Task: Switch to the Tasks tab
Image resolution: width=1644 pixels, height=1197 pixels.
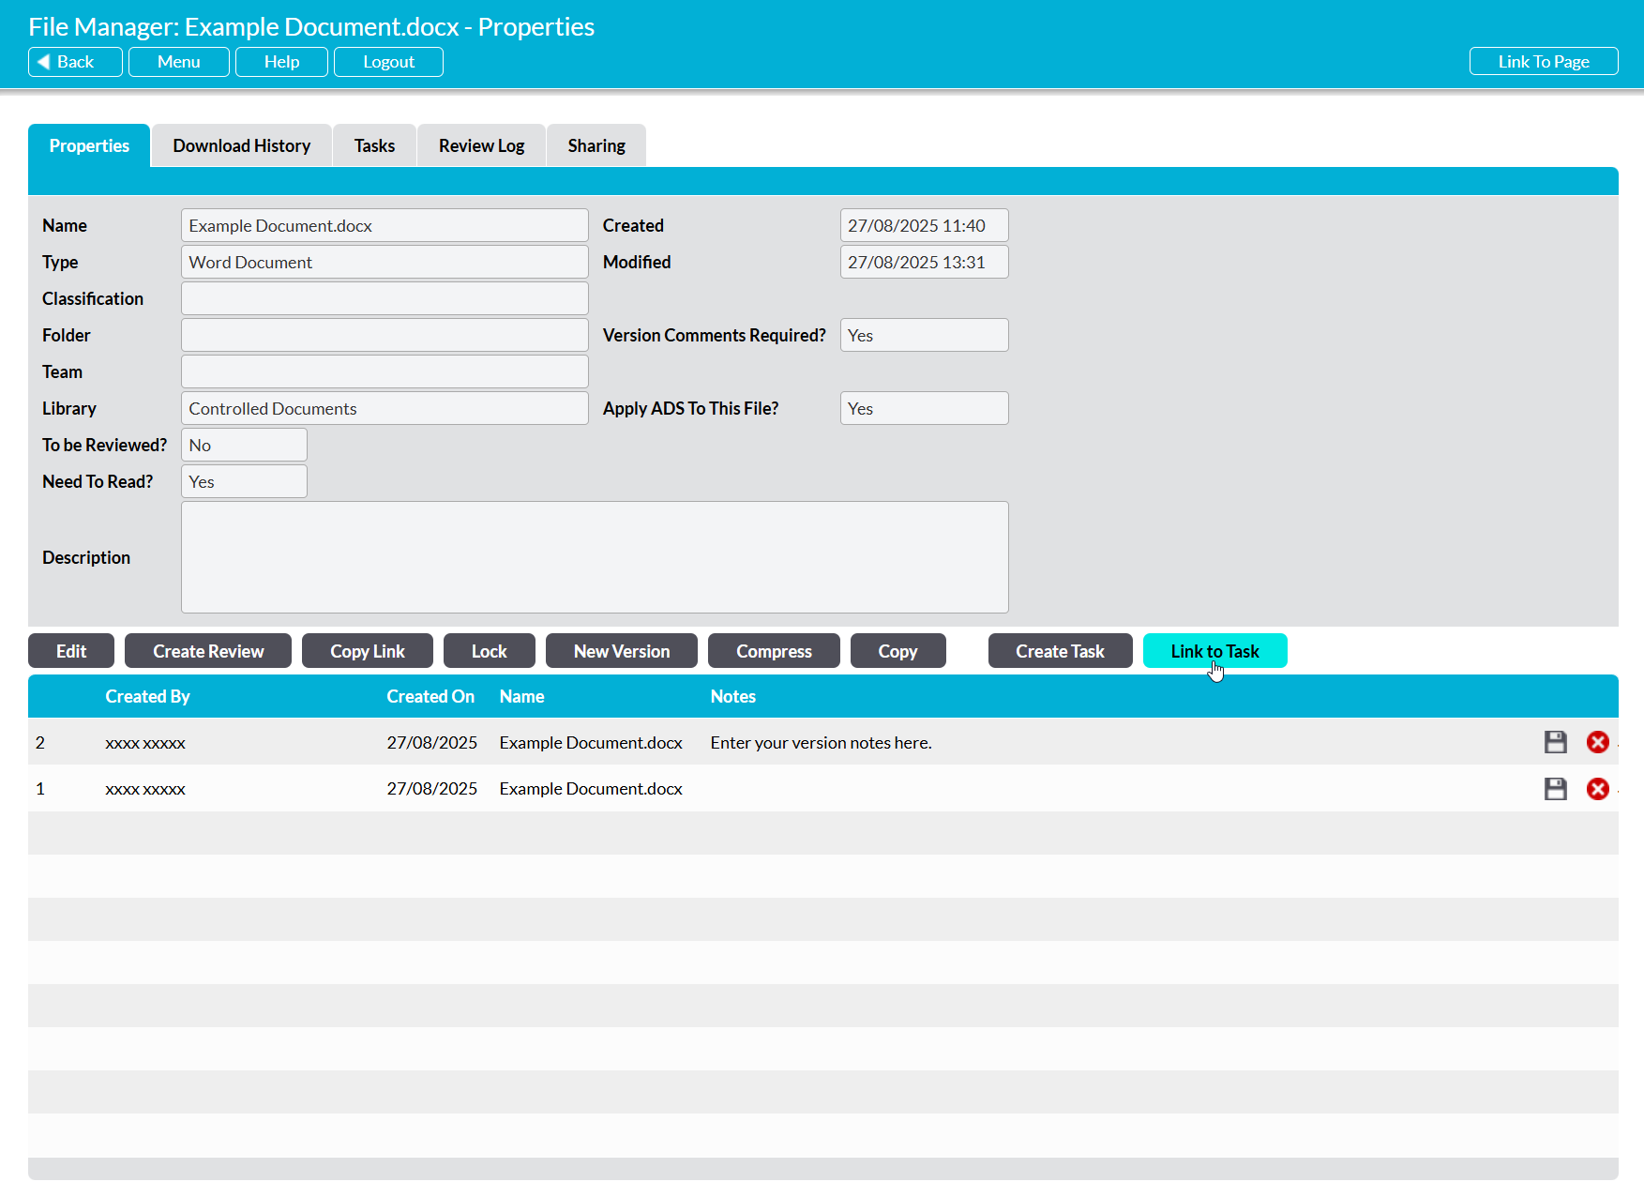Action: coord(374,145)
